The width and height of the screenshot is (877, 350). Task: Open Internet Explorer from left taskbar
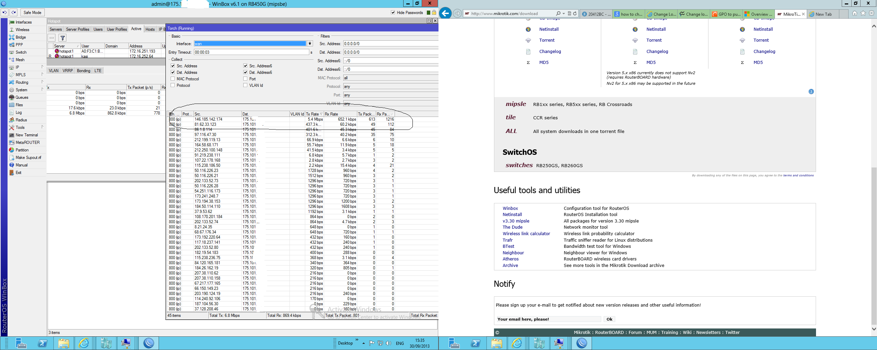click(84, 343)
